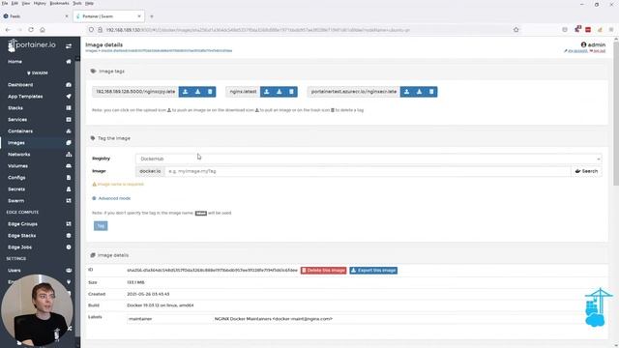Delete the nginx:latest tag with trash icon
Viewport: 619px width, 348px height.
coord(291,92)
